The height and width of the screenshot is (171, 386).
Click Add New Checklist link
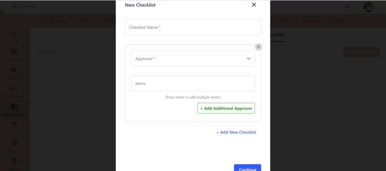click(236, 132)
